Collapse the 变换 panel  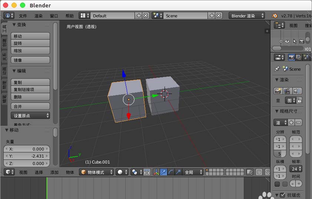14,25
